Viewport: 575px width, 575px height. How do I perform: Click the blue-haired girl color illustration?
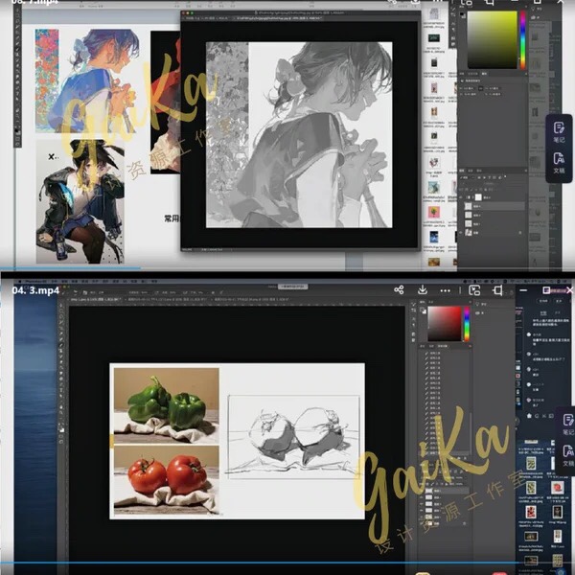pyautogui.click(x=99, y=80)
